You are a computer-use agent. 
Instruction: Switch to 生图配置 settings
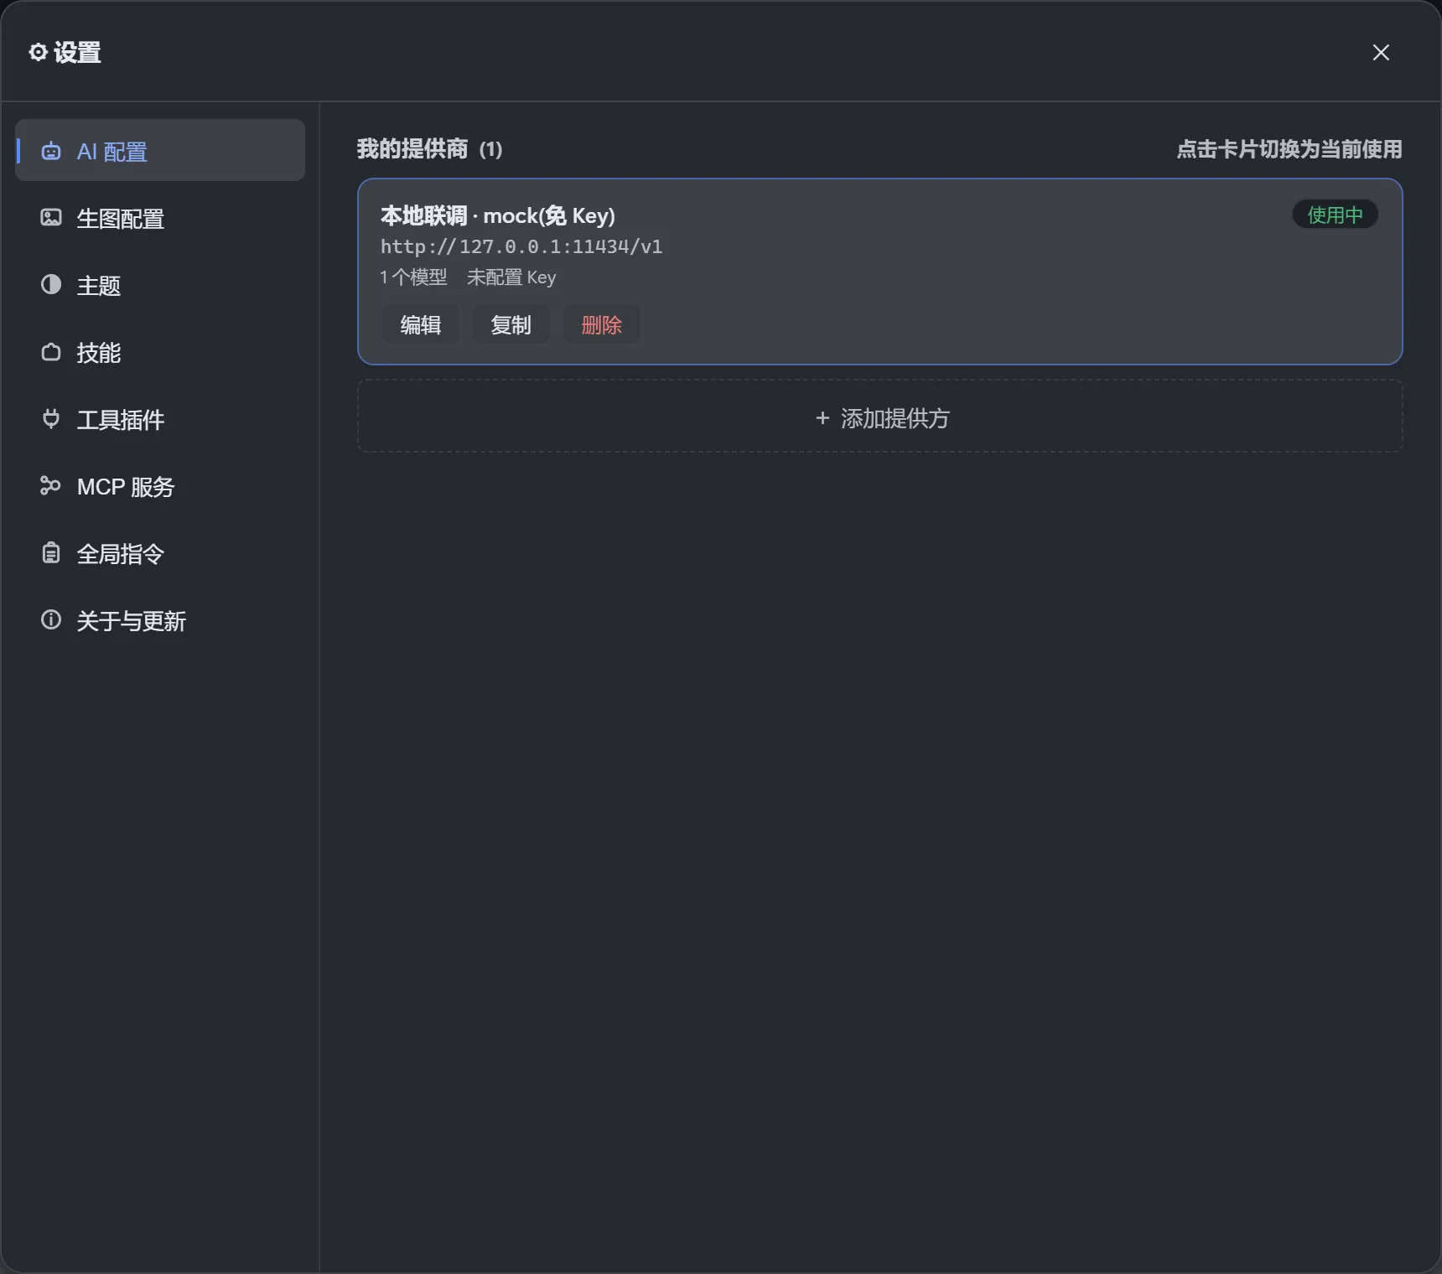pos(160,218)
